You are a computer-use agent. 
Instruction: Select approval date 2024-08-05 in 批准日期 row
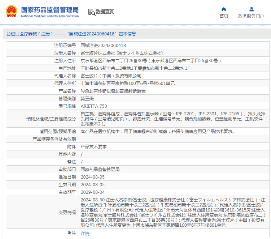point(93,177)
